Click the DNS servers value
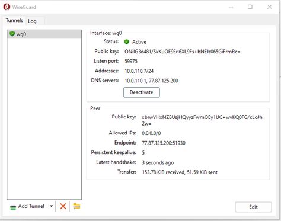Screen dimensions: 281x221 tap(151, 81)
